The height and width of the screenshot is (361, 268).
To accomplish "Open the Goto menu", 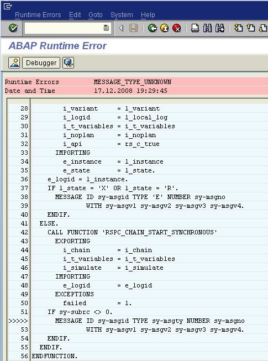I will 96,15.
